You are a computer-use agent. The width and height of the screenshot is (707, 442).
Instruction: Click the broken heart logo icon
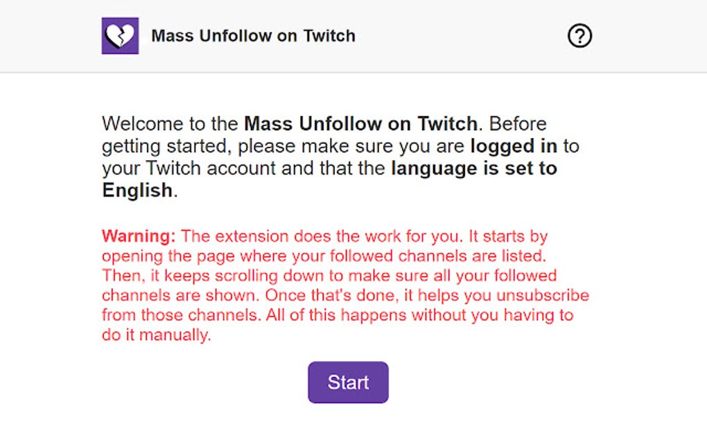120,36
